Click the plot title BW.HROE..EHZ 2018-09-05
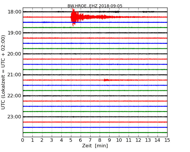 pyautogui.click(x=95, y=6)
